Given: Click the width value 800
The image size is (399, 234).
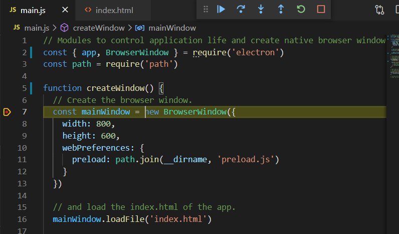Looking at the screenshot, I should 104,124.
